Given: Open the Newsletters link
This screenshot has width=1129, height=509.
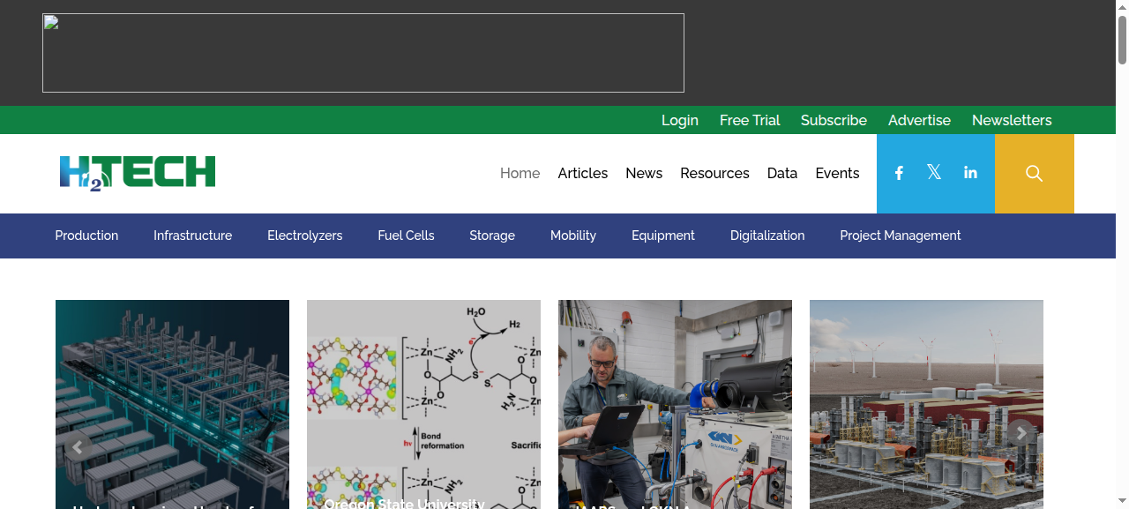Looking at the screenshot, I should pyautogui.click(x=1012, y=120).
